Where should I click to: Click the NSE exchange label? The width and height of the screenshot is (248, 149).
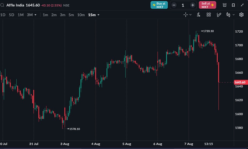pos(66,5)
